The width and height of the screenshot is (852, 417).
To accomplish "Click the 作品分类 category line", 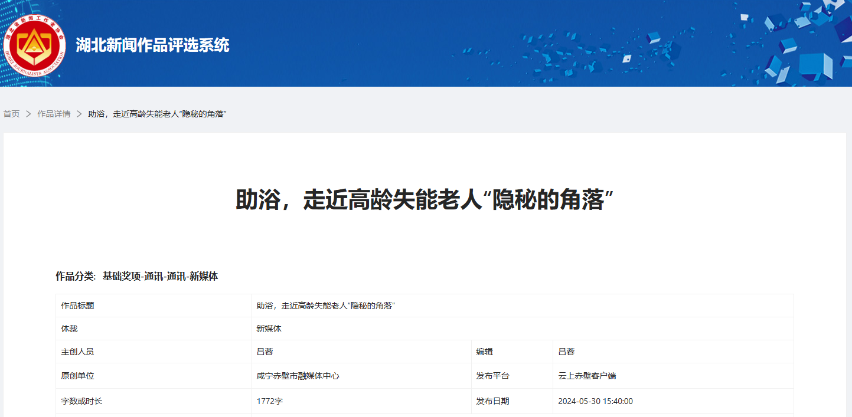I will coord(137,276).
